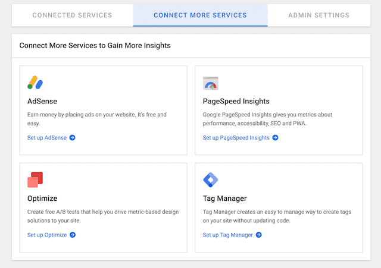The height and width of the screenshot is (268, 381).
Task: Click the description Google PageSpeed Insights gives you metrics
Action: 267,119
